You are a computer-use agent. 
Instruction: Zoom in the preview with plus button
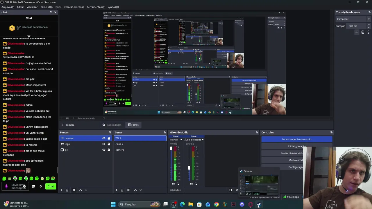(x=74, y=118)
